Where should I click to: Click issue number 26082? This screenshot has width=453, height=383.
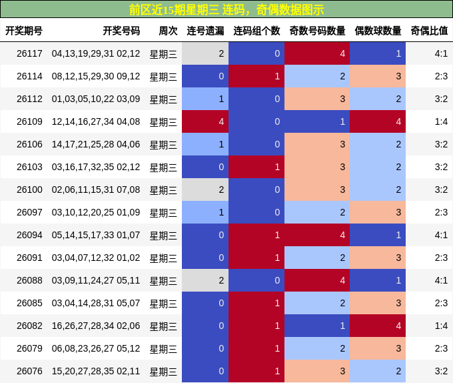29,326
